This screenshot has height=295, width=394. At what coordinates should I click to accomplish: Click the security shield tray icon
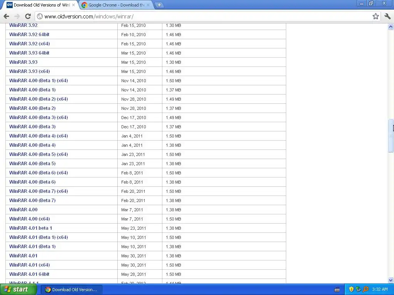pos(351,290)
